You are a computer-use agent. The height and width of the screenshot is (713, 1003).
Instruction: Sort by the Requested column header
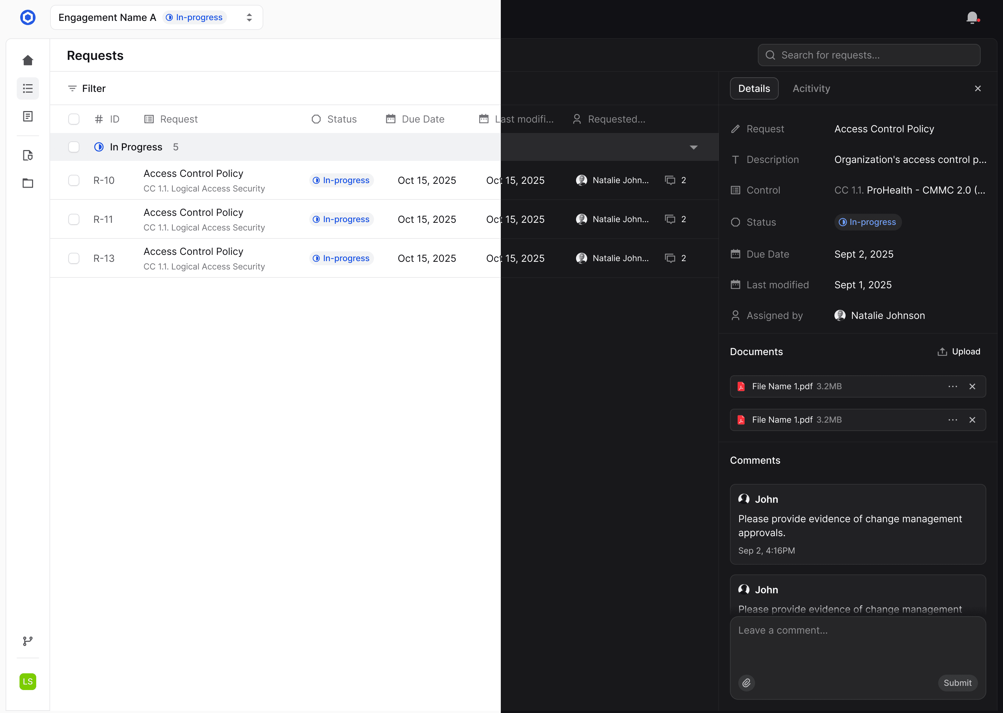click(x=609, y=119)
